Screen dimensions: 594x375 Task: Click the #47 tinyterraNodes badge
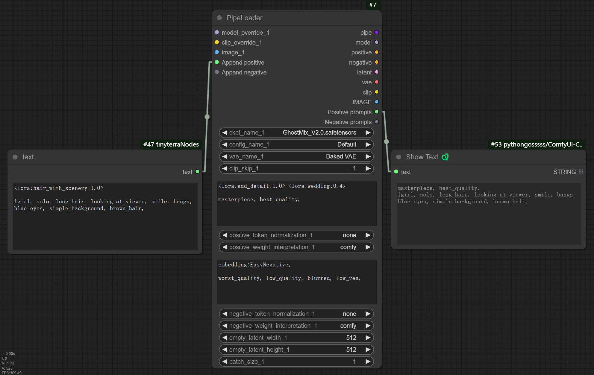(171, 144)
